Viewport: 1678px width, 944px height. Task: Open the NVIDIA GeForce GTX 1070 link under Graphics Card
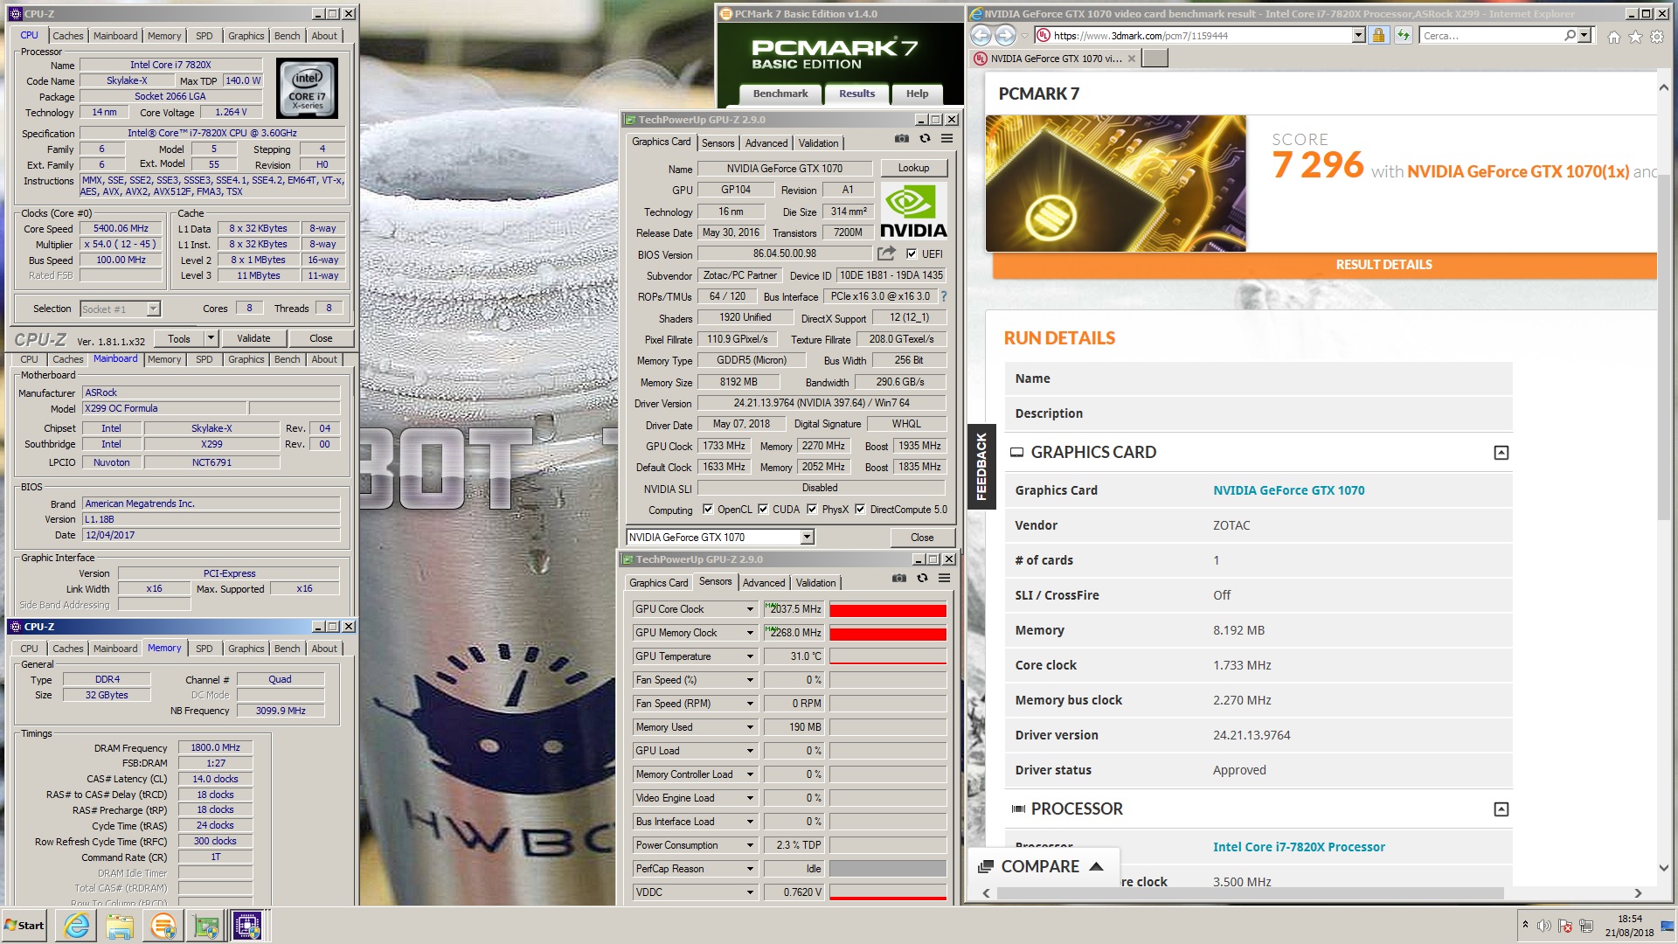(1288, 490)
